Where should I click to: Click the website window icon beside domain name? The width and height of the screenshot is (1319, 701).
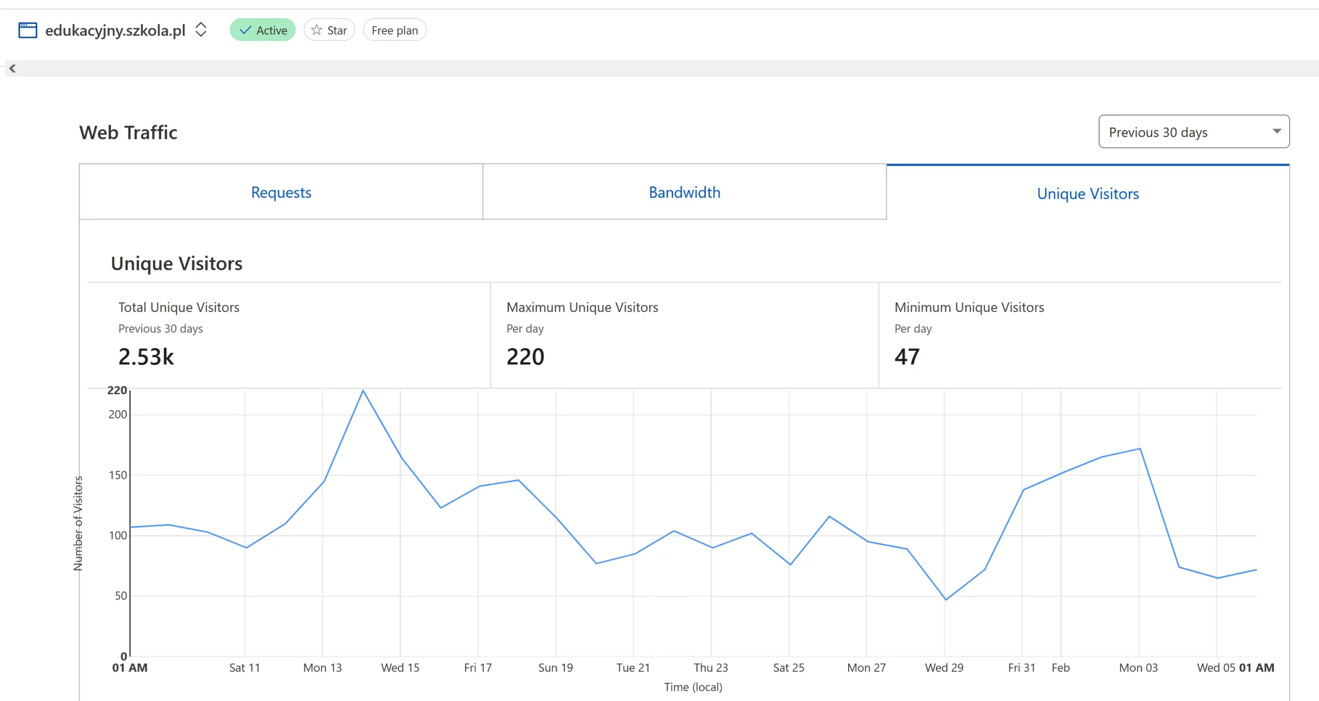(27, 30)
